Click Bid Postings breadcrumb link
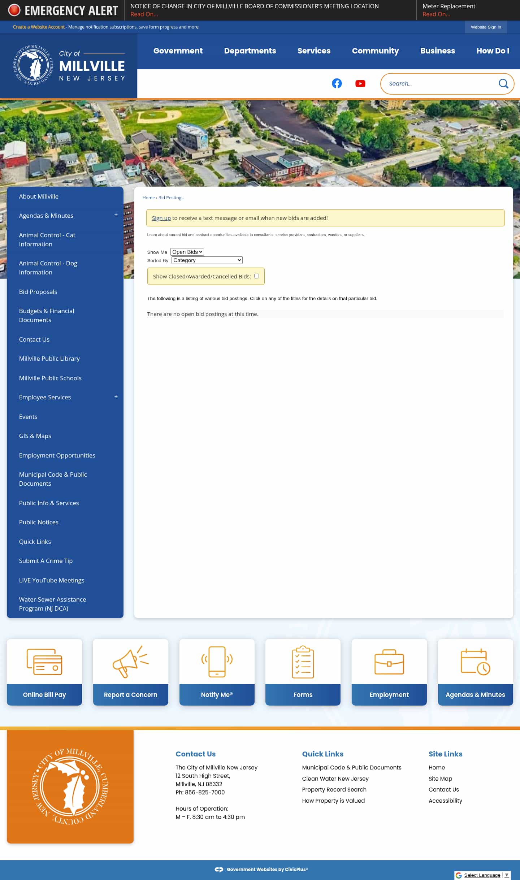The width and height of the screenshot is (520, 880). coord(171,198)
